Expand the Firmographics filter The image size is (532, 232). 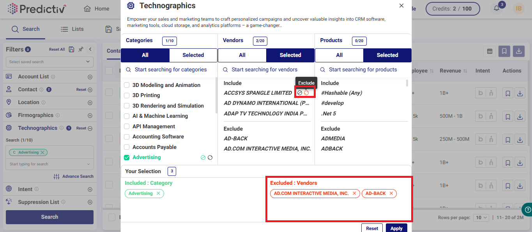tap(90, 115)
